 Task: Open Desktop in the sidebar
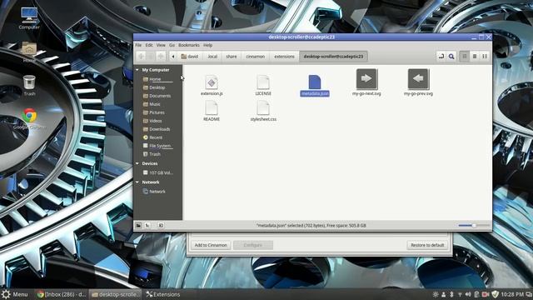point(157,87)
